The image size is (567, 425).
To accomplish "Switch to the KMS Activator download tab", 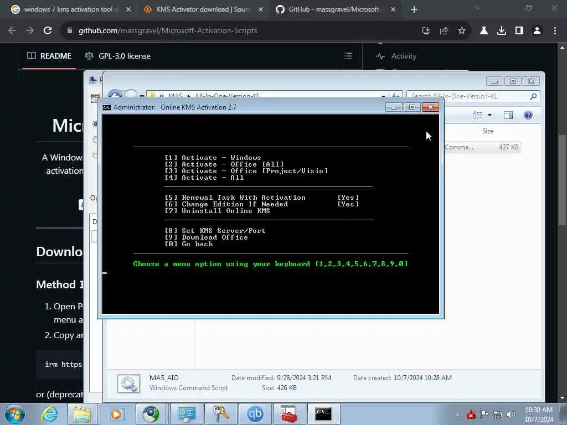I will tap(203, 9).
